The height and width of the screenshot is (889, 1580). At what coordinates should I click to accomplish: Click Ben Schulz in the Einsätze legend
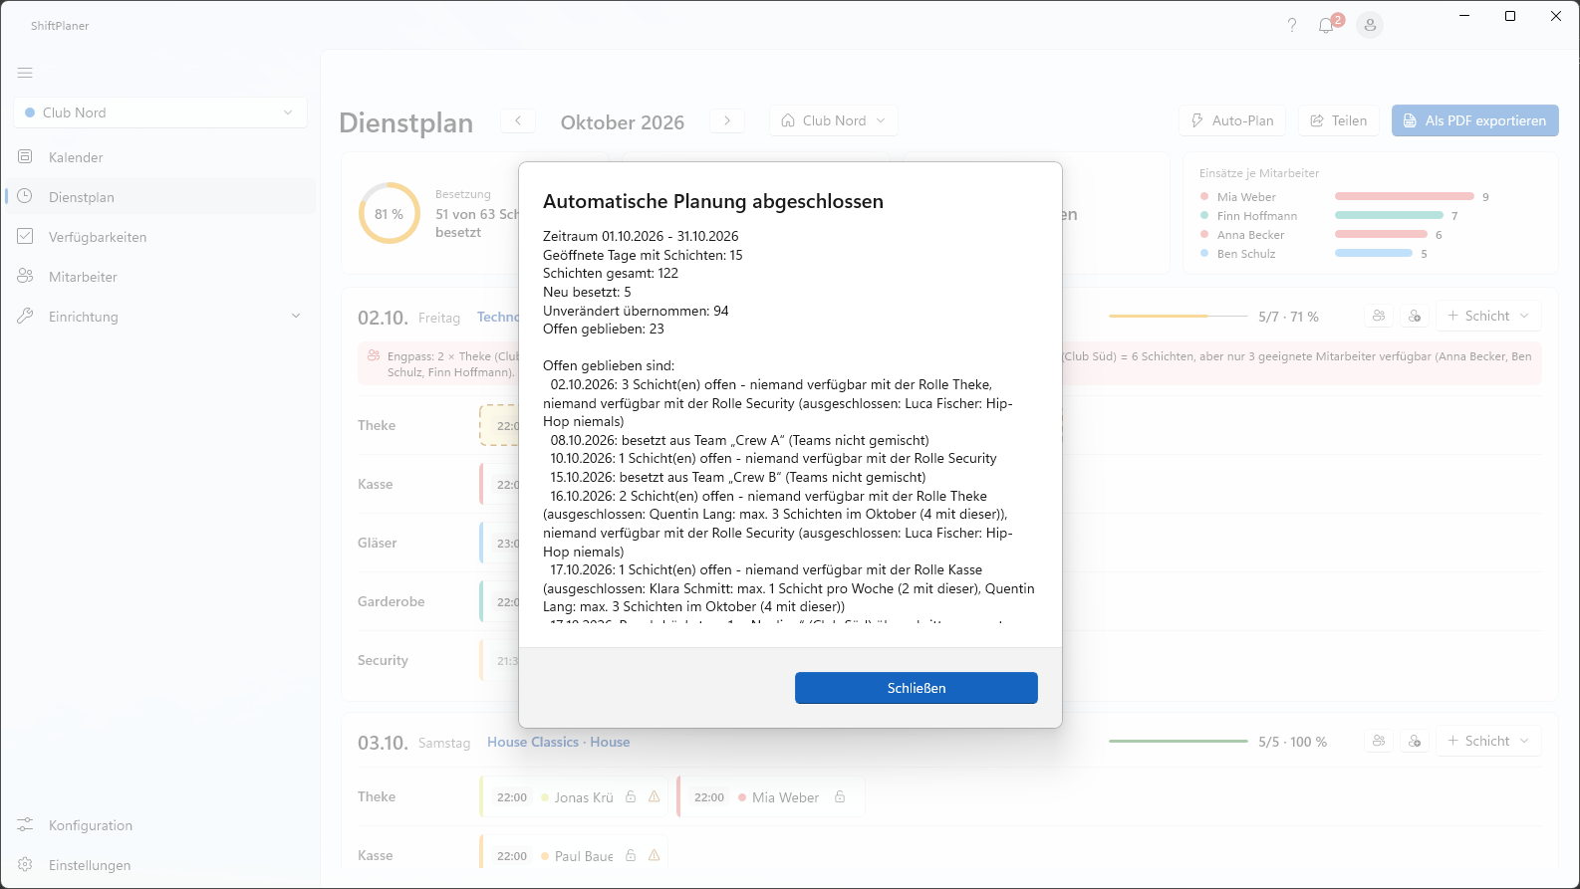coord(1246,254)
